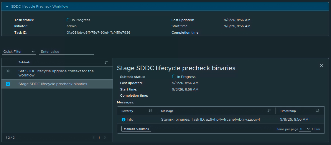Screen dimensions: 331x145
Task: Click the Severity column header label
Action: click(x=127, y=111)
